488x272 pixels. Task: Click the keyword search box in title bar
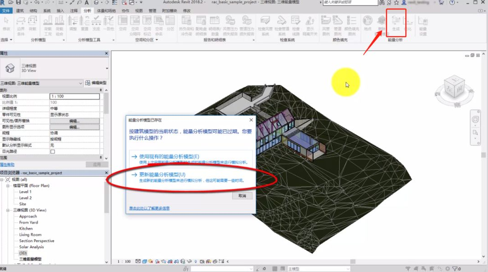350,2
